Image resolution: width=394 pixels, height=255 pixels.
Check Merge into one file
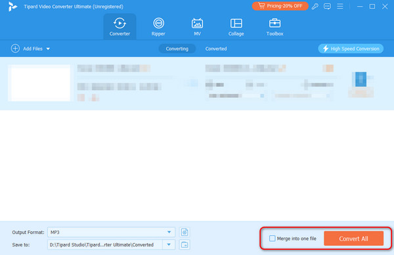pos(272,238)
